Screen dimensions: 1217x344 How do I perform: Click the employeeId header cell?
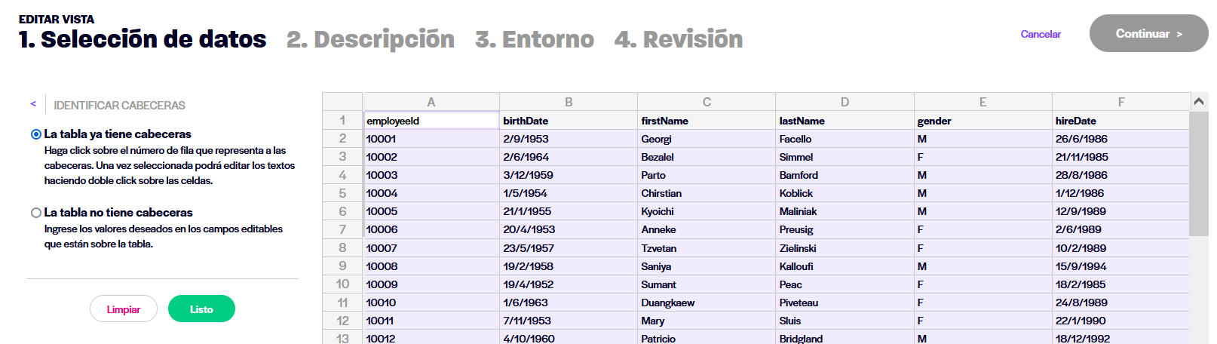(x=431, y=121)
